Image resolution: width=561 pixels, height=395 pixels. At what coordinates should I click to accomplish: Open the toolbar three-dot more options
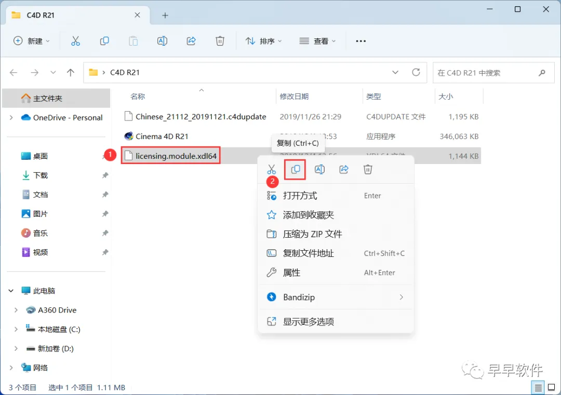point(360,41)
